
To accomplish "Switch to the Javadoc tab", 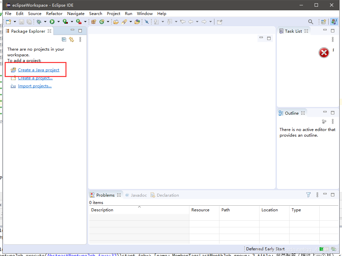I will pos(136,195).
